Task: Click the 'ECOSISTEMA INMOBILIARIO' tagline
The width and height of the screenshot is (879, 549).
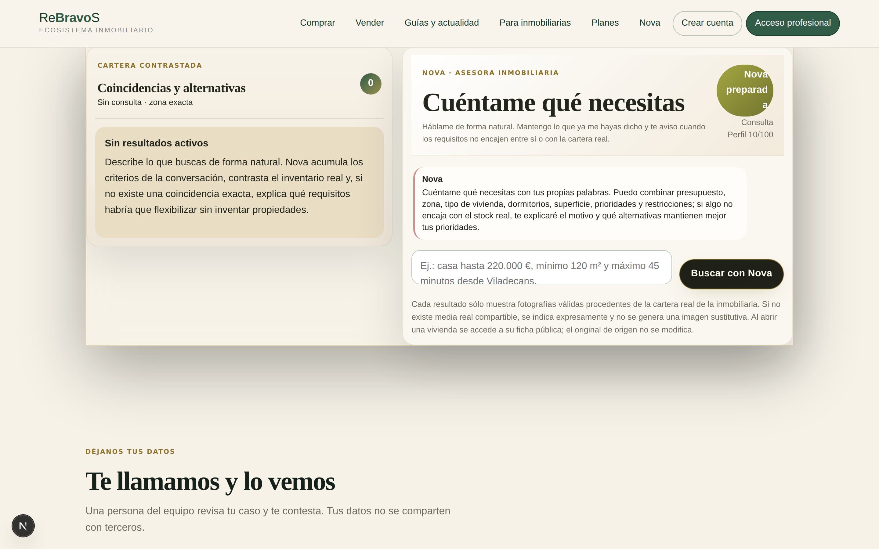Action: tap(96, 30)
